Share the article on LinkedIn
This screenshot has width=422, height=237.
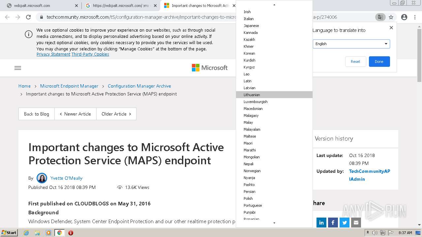tap(321, 223)
